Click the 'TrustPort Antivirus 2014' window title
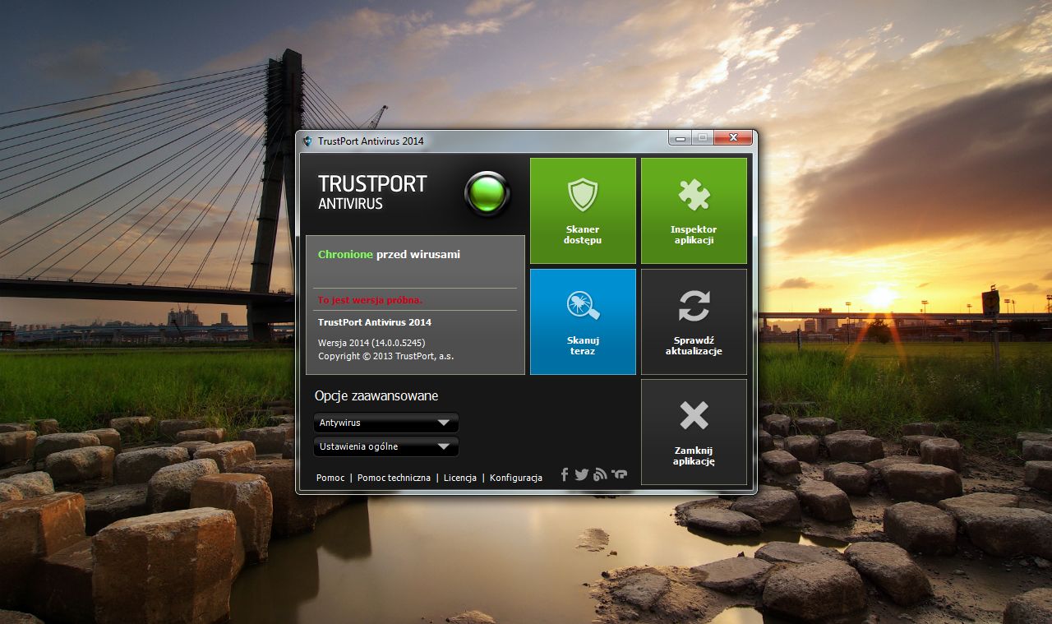 [x=371, y=141]
